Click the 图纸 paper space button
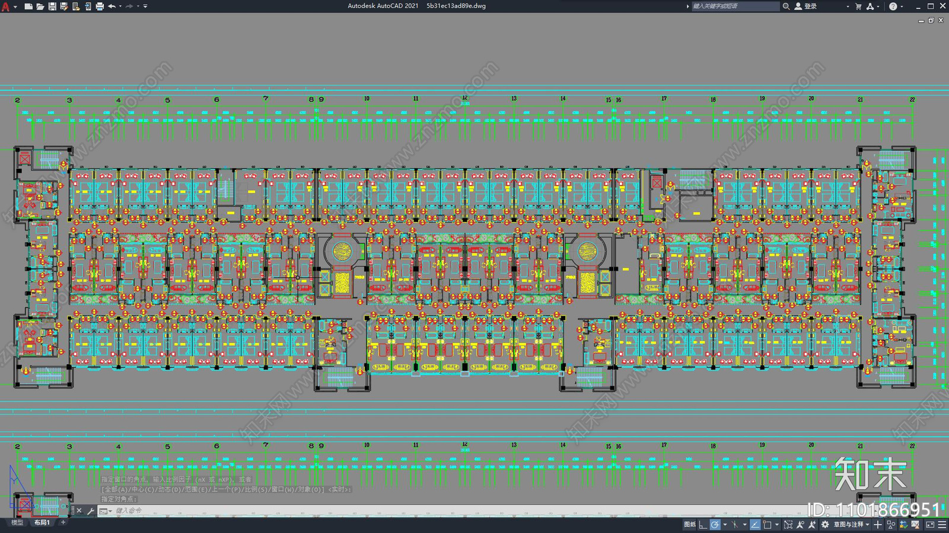949x533 pixels. pyautogui.click(x=690, y=525)
